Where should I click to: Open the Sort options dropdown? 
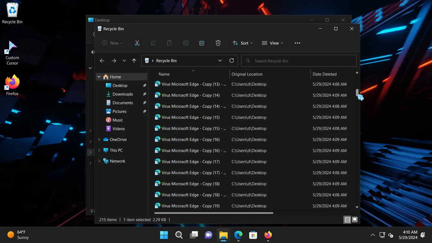[x=243, y=43]
